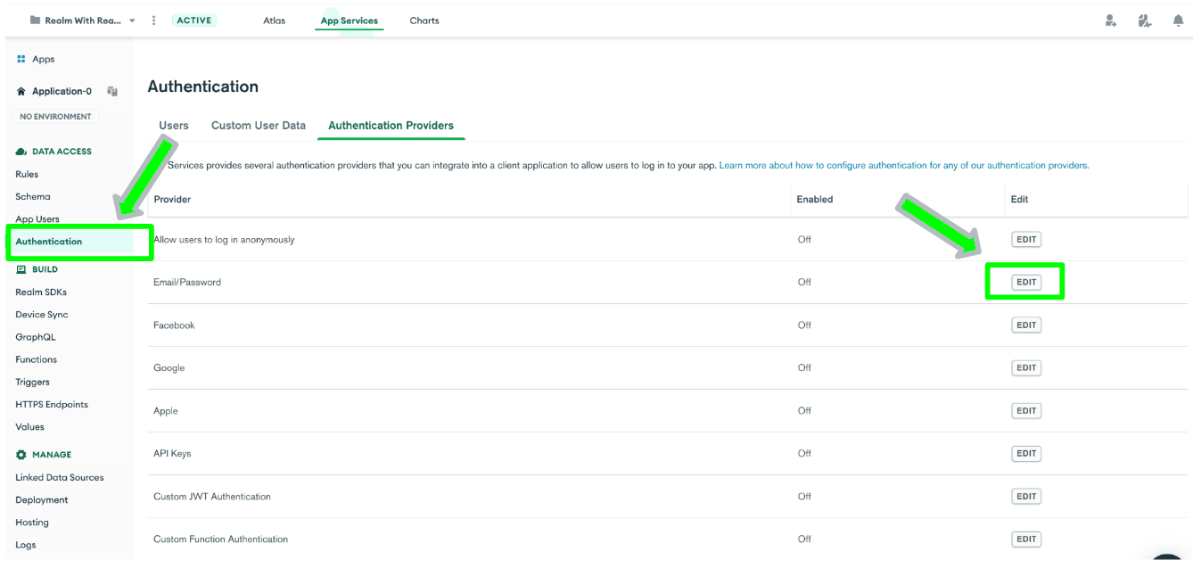Click the invite user icon in top bar
This screenshot has height=568, width=1201.
coord(1111,21)
